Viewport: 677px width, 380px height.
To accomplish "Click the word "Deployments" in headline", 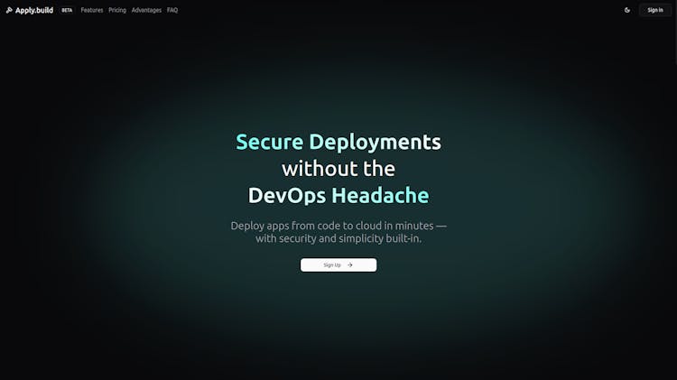I will tap(375, 142).
